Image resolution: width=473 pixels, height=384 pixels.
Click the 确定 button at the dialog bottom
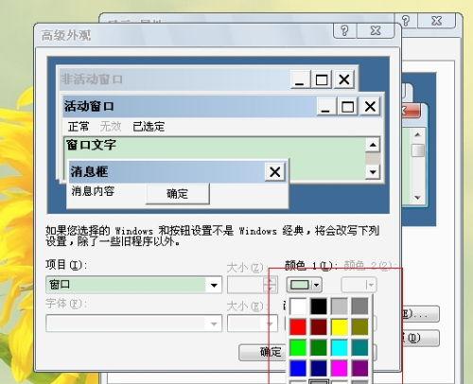pyautogui.click(x=263, y=352)
